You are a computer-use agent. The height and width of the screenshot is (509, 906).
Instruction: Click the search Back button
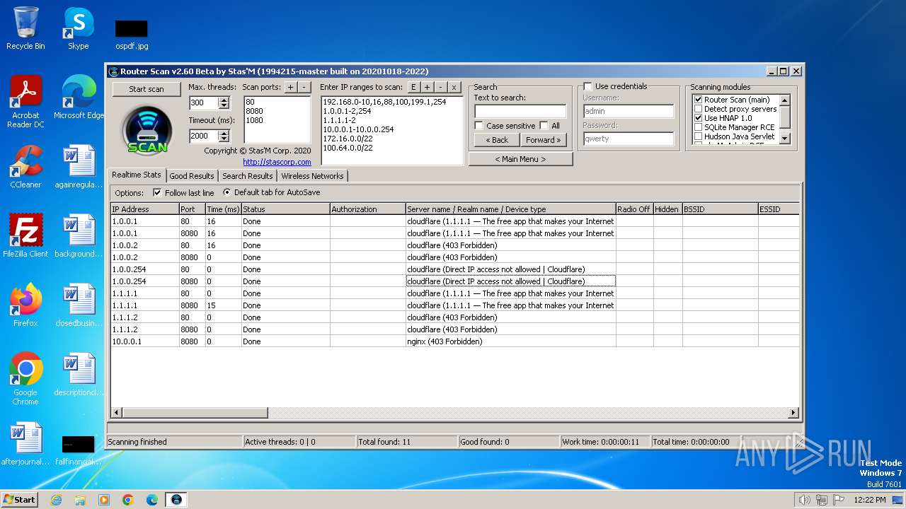click(x=497, y=140)
